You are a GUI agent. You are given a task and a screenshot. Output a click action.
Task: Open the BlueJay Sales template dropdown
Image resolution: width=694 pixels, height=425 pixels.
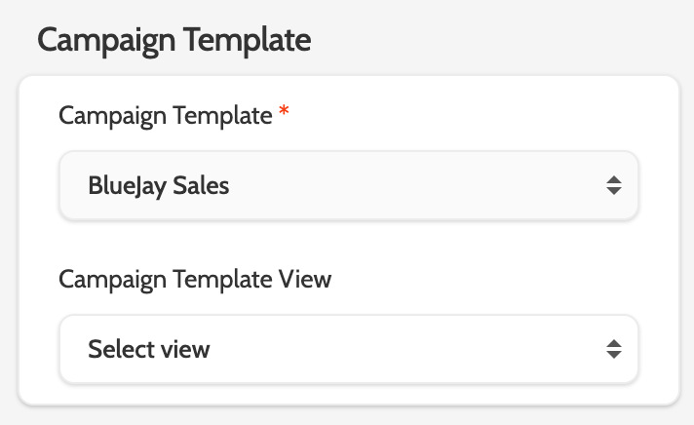tap(348, 185)
